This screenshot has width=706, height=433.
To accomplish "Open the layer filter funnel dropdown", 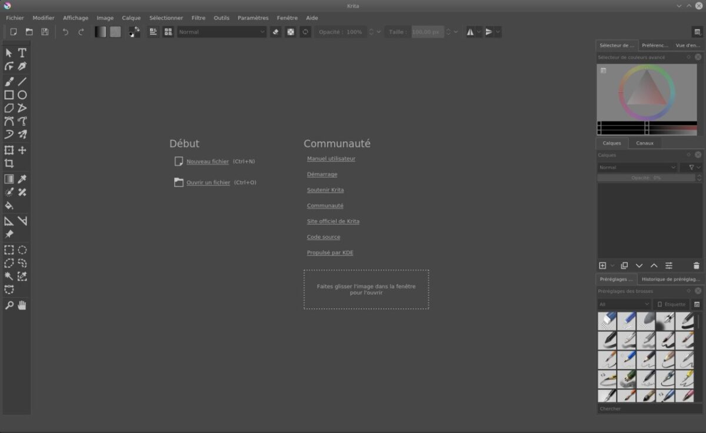I will coord(691,168).
